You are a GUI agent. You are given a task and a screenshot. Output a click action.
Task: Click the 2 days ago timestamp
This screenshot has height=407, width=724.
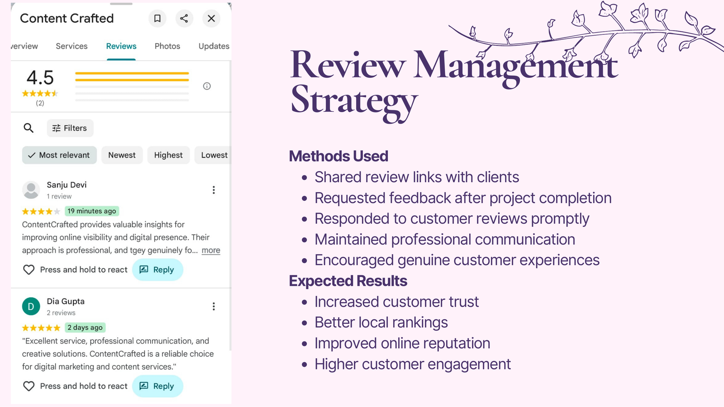point(85,327)
